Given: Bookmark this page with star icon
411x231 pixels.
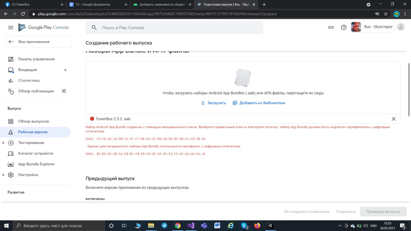Looking at the screenshot, I should pos(386,14).
